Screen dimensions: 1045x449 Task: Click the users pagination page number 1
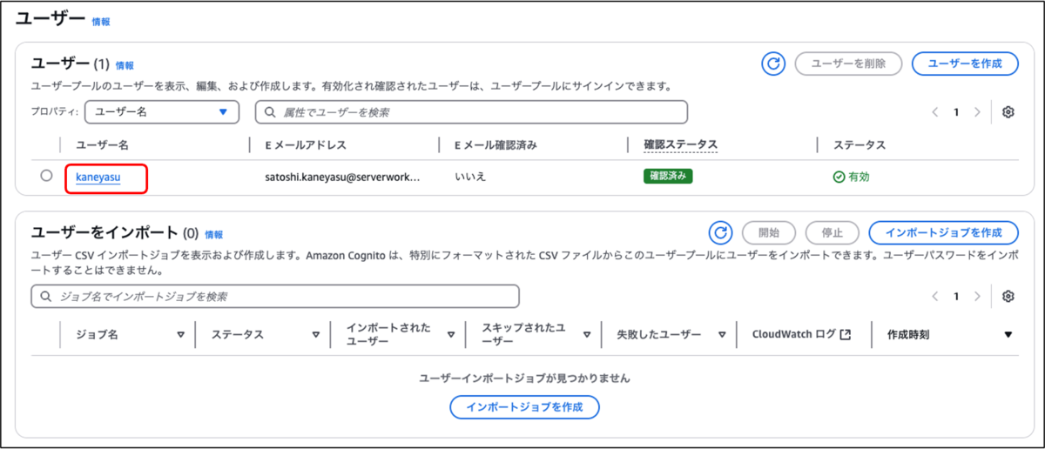956,112
